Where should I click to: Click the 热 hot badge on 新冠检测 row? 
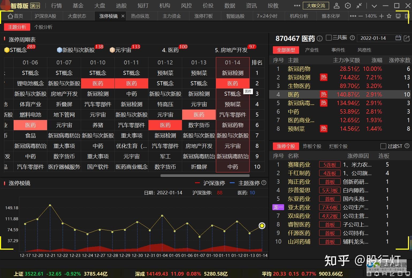tap(324, 78)
